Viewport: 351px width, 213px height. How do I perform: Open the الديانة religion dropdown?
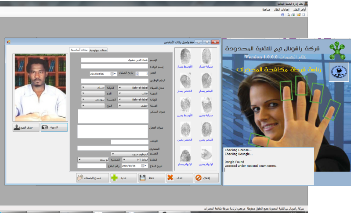click(84, 87)
